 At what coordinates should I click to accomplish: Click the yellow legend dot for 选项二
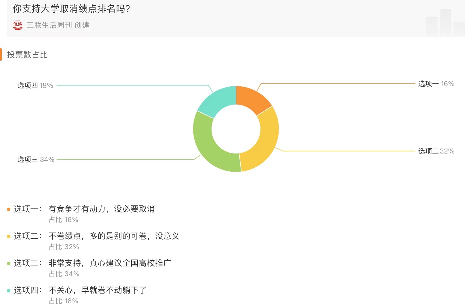pos(9,236)
